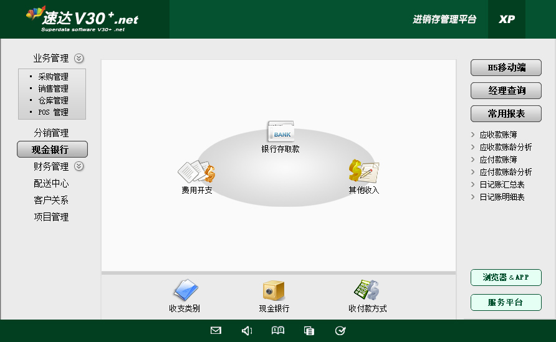The image size is (556, 342).
Task: Select 现金银行 in the left menu
Action: tap(52, 150)
